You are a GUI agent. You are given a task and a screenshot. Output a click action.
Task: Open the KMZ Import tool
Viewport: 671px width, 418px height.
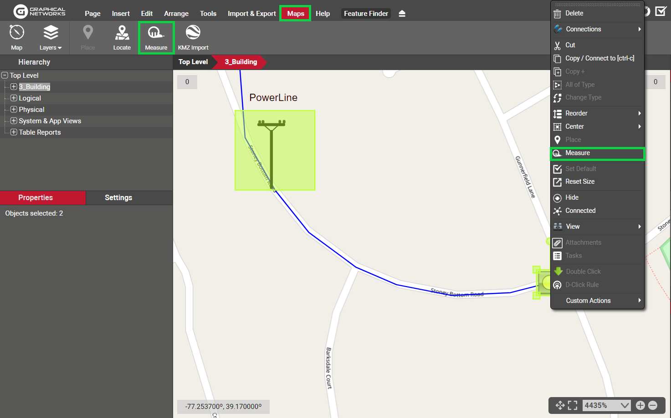193,38
